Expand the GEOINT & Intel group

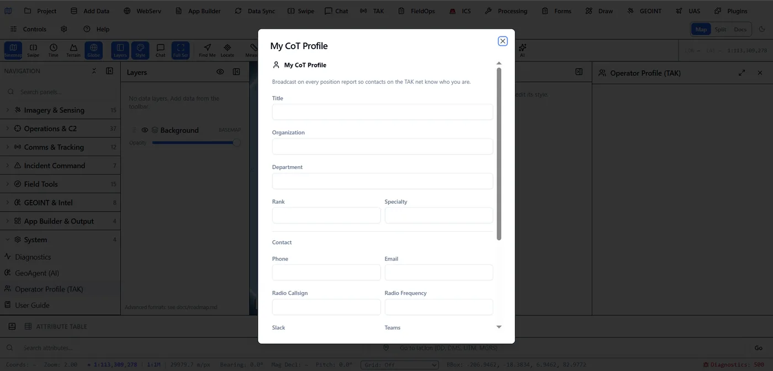[60, 203]
